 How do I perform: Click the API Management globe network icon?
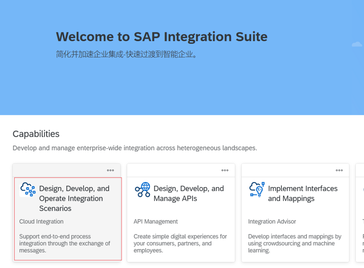143,189
